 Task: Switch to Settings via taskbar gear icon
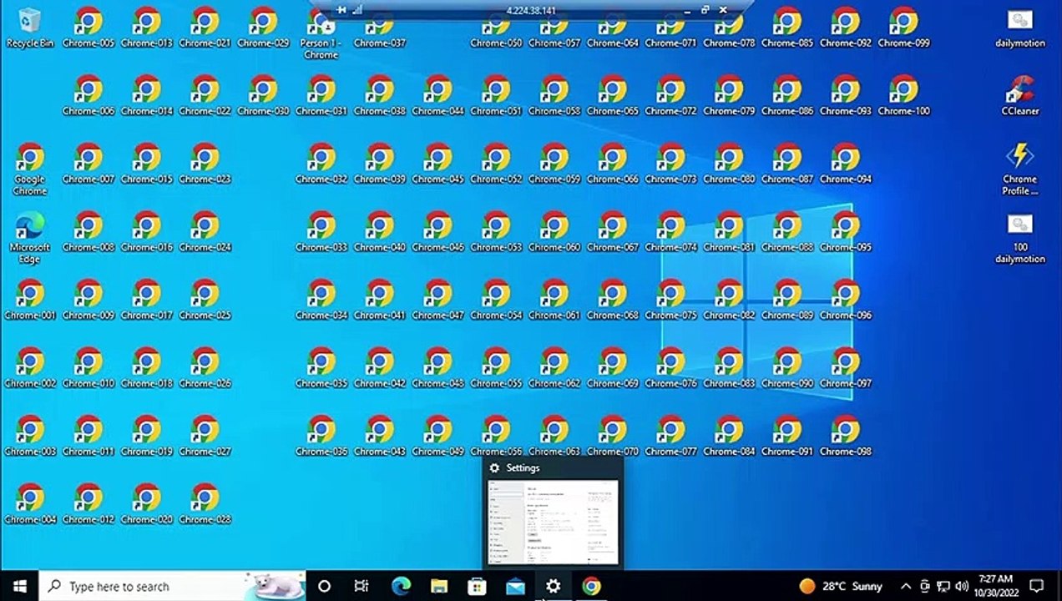pyautogui.click(x=554, y=586)
